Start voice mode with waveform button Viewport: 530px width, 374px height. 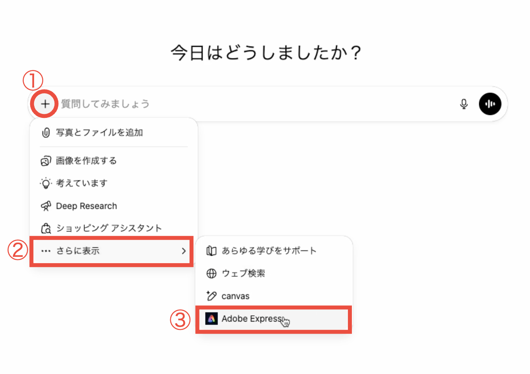click(490, 104)
